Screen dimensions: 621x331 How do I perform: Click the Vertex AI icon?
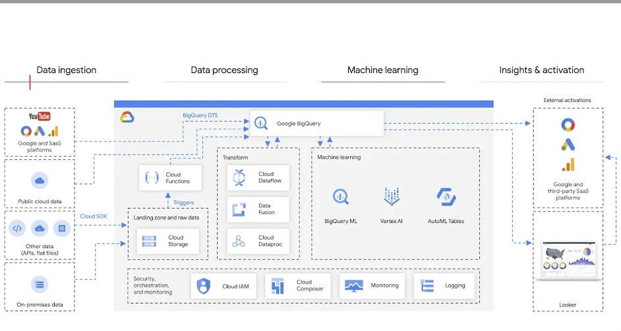[x=392, y=197]
